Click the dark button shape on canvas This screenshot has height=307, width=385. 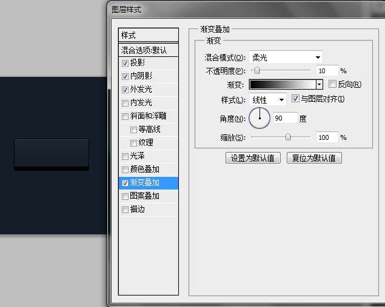pyautogui.click(x=52, y=154)
